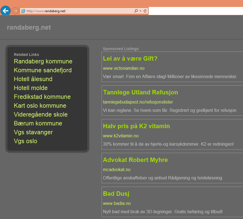Open the Hotell molde link

point(31,88)
